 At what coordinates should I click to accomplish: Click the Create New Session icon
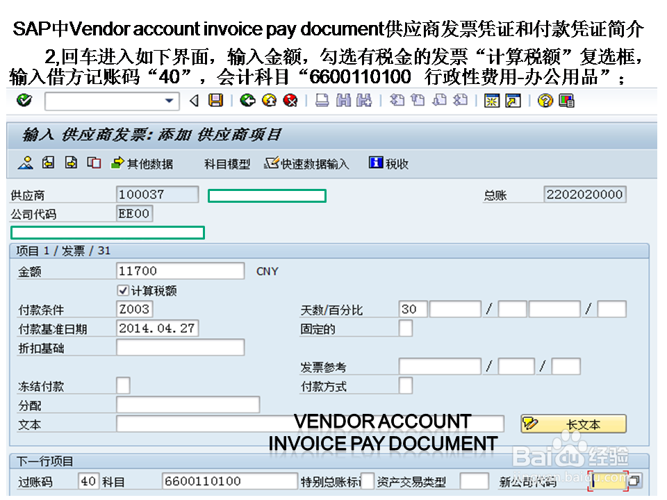492,101
